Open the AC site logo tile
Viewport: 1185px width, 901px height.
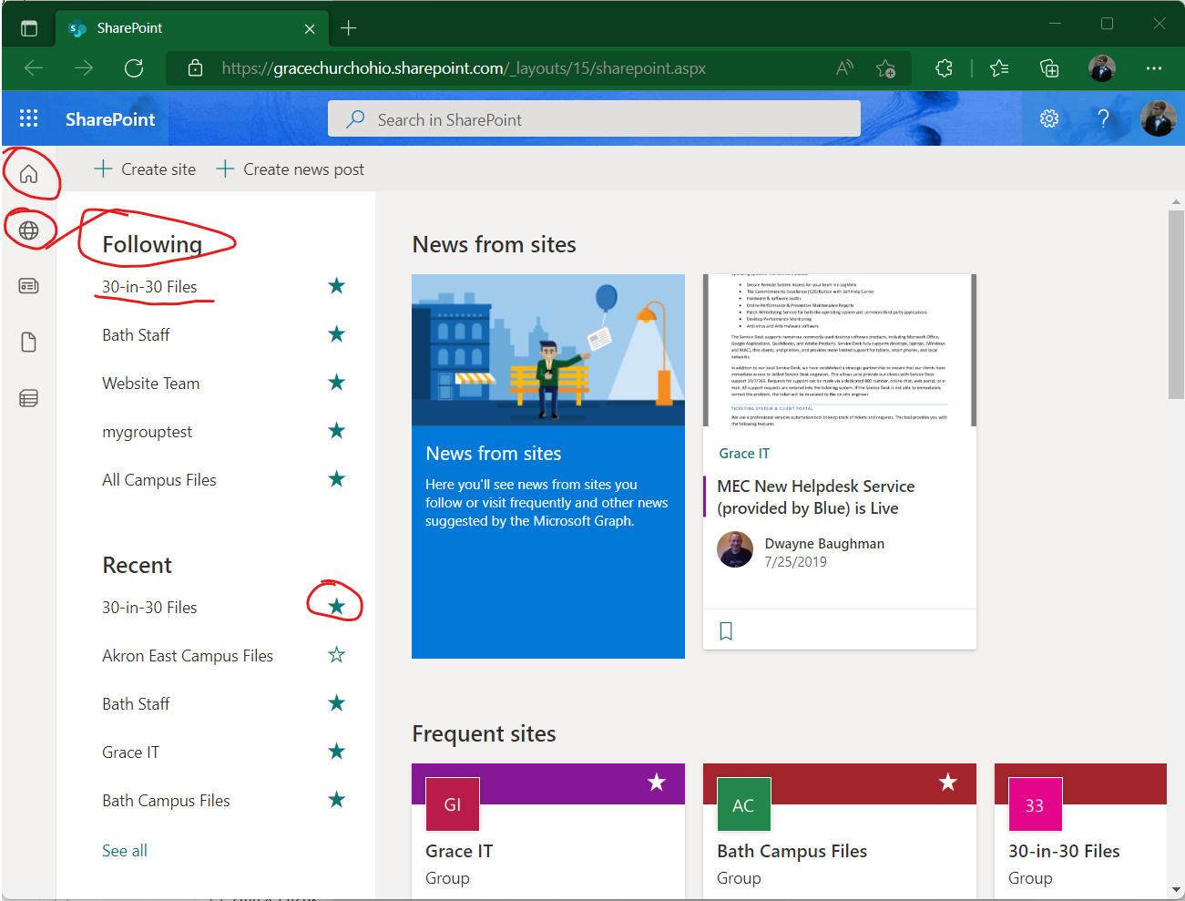[744, 804]
